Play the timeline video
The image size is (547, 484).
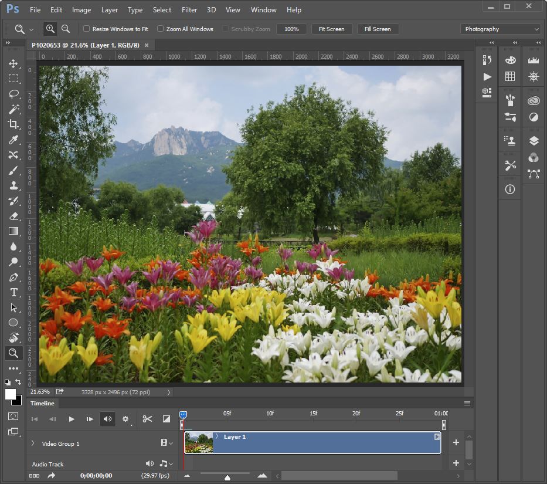(72, 419)
